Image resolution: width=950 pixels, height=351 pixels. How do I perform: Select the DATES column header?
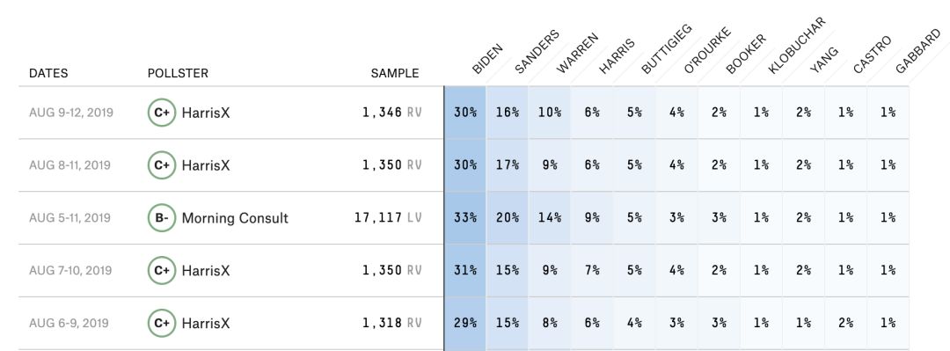[48, 73]
